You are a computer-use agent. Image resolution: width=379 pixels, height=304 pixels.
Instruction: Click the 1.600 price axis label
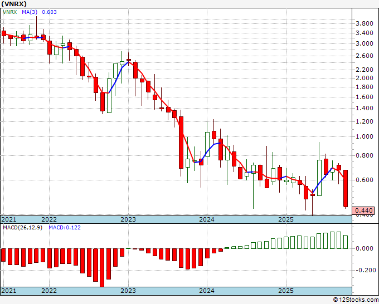365,97
